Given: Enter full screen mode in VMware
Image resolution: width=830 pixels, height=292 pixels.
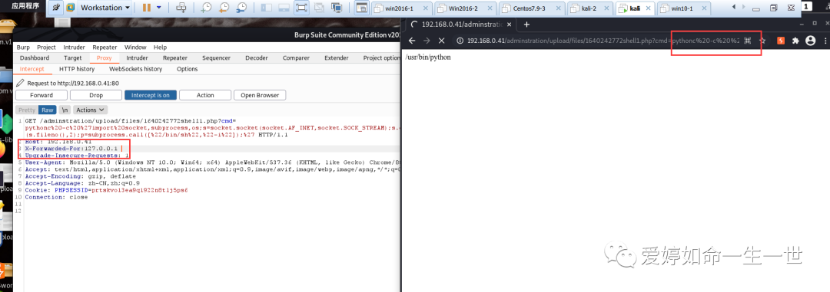Looking at the screenshot, I should 301,8.
